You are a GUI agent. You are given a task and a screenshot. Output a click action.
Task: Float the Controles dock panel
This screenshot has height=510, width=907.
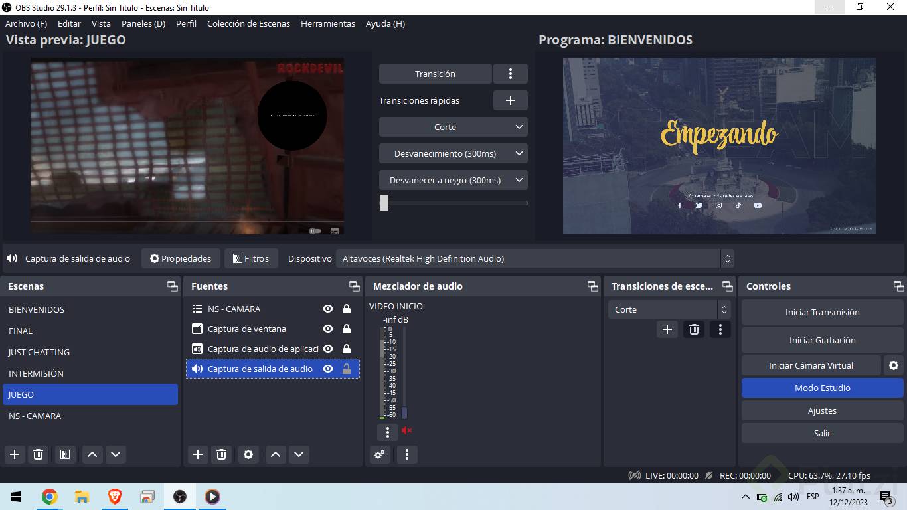[x=899, y=286]
